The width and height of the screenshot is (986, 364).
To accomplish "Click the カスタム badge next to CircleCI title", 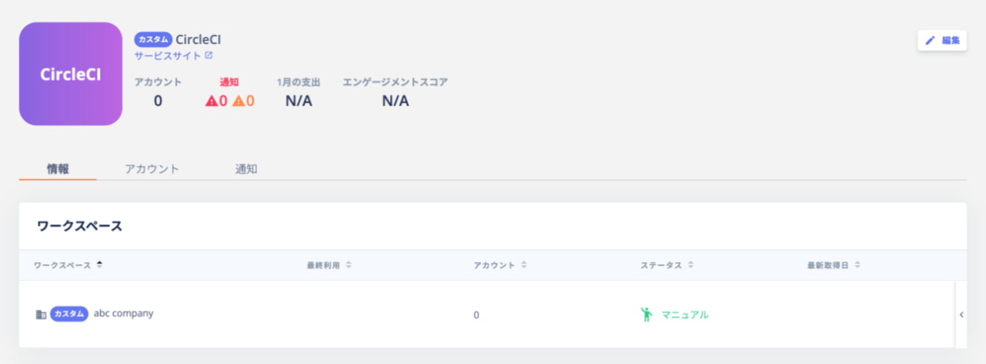I will pos(154,39).
